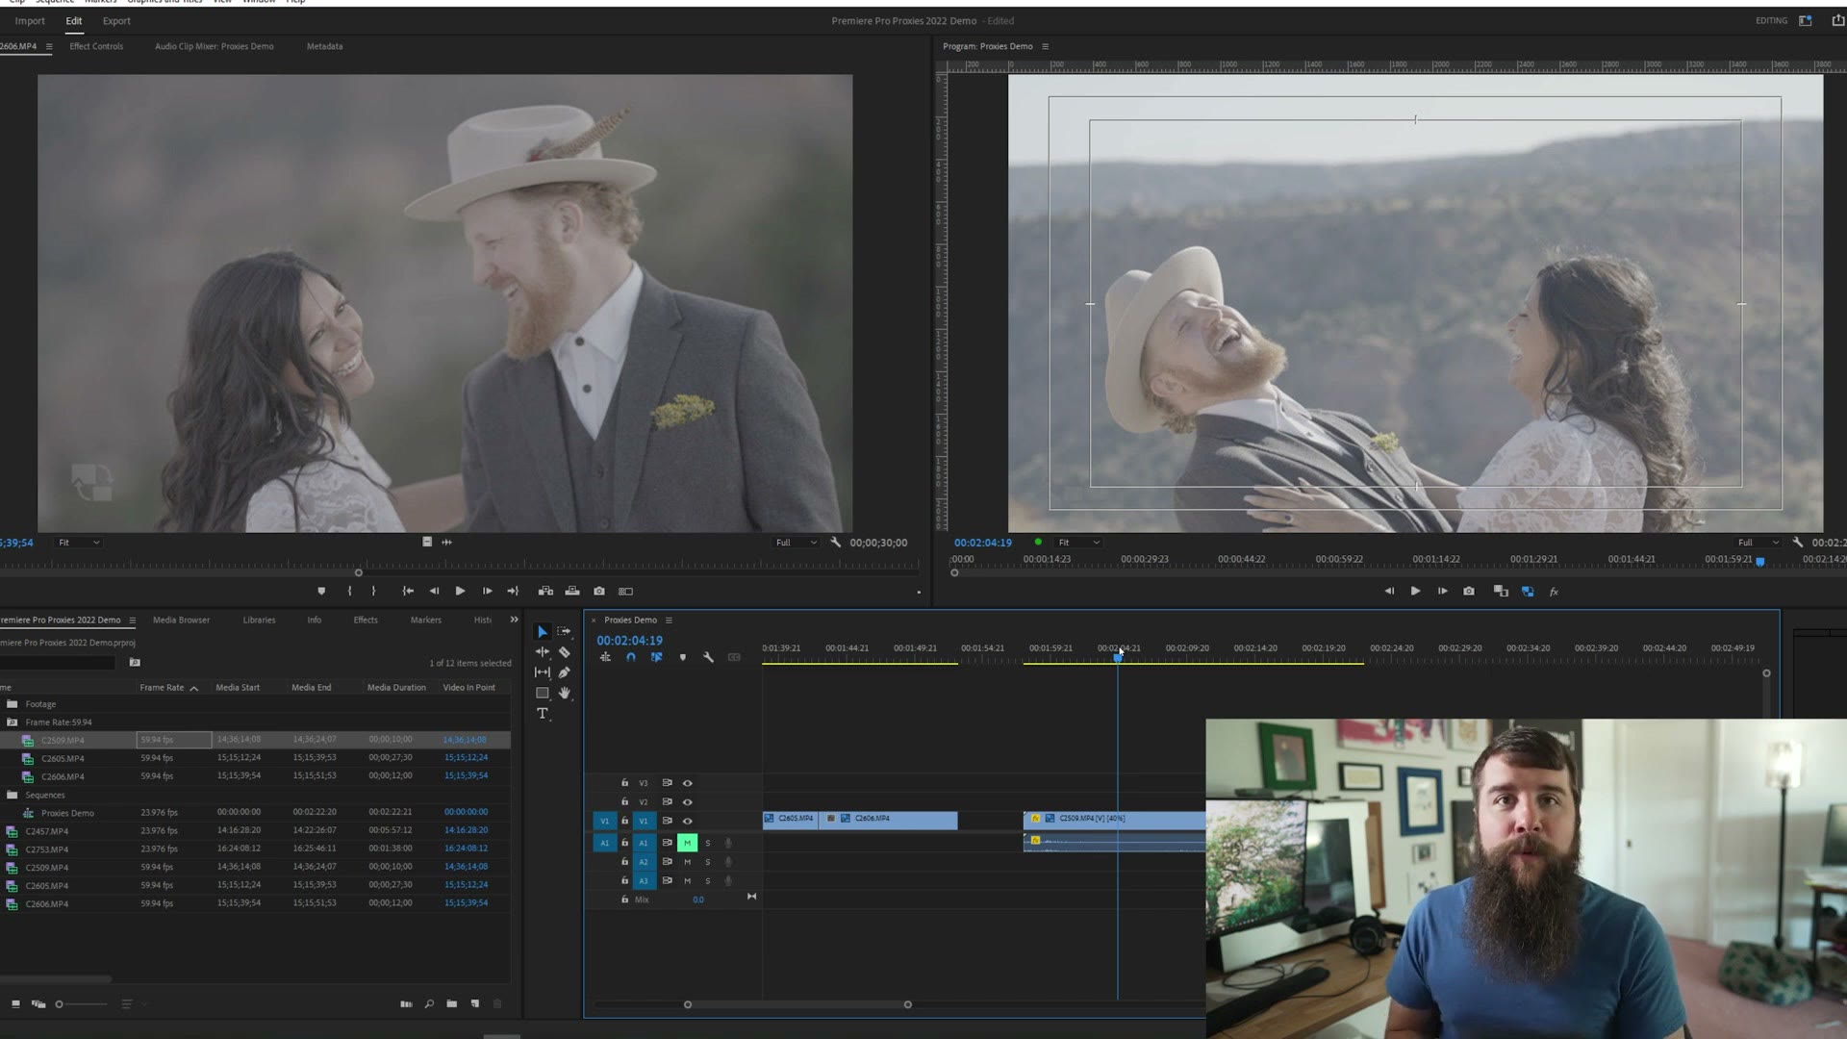The width and height of the screenshot is (1847, 1039).
Task: Add a marker in the timeline panel
Action: (683, 657)
